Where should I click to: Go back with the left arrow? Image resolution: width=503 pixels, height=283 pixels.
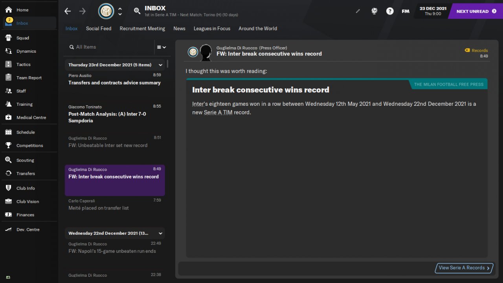coord(68,11)
